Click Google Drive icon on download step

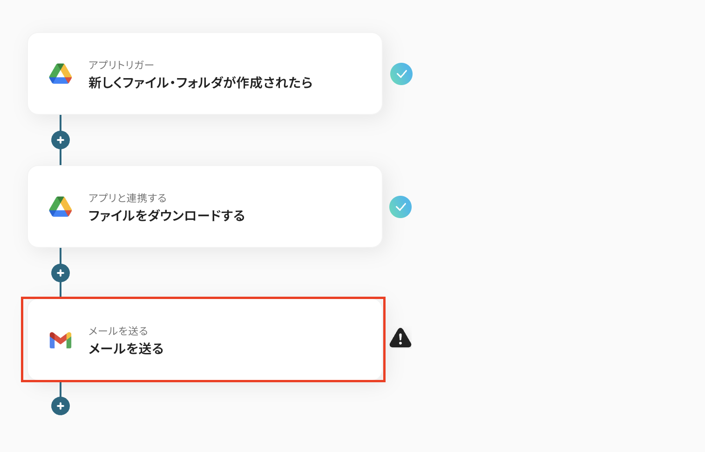pyautogui.click(x=61, y=206)
